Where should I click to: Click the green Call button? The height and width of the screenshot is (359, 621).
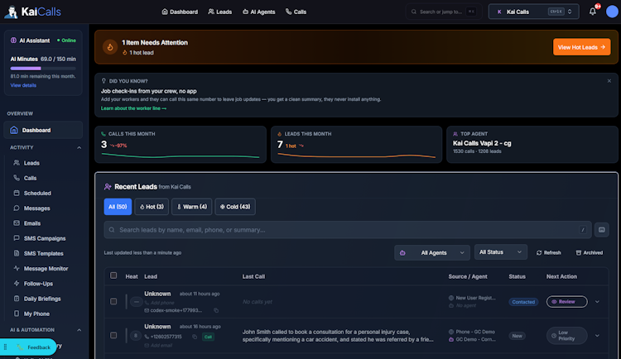[208, 337]
